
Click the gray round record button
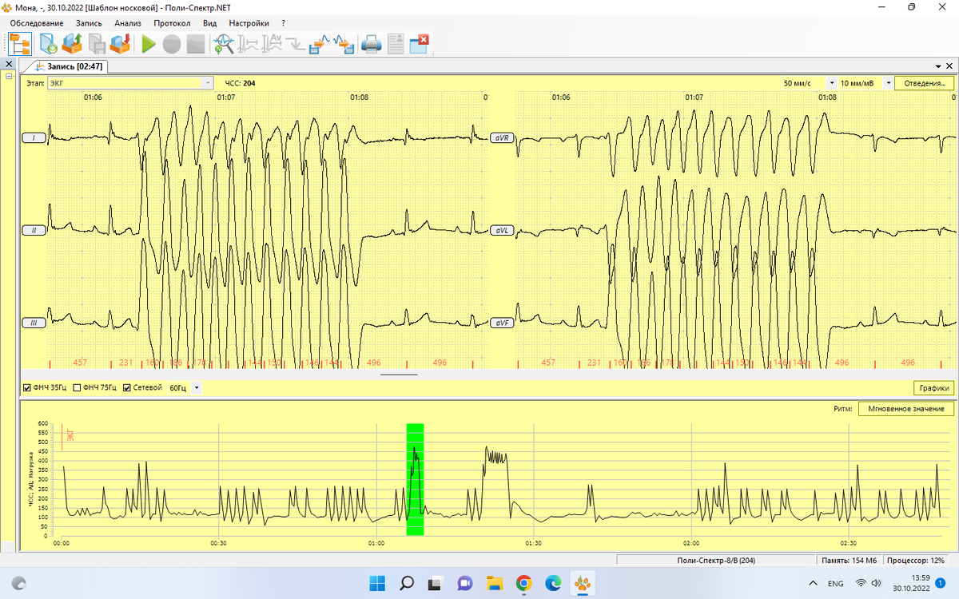click(172, 44)
